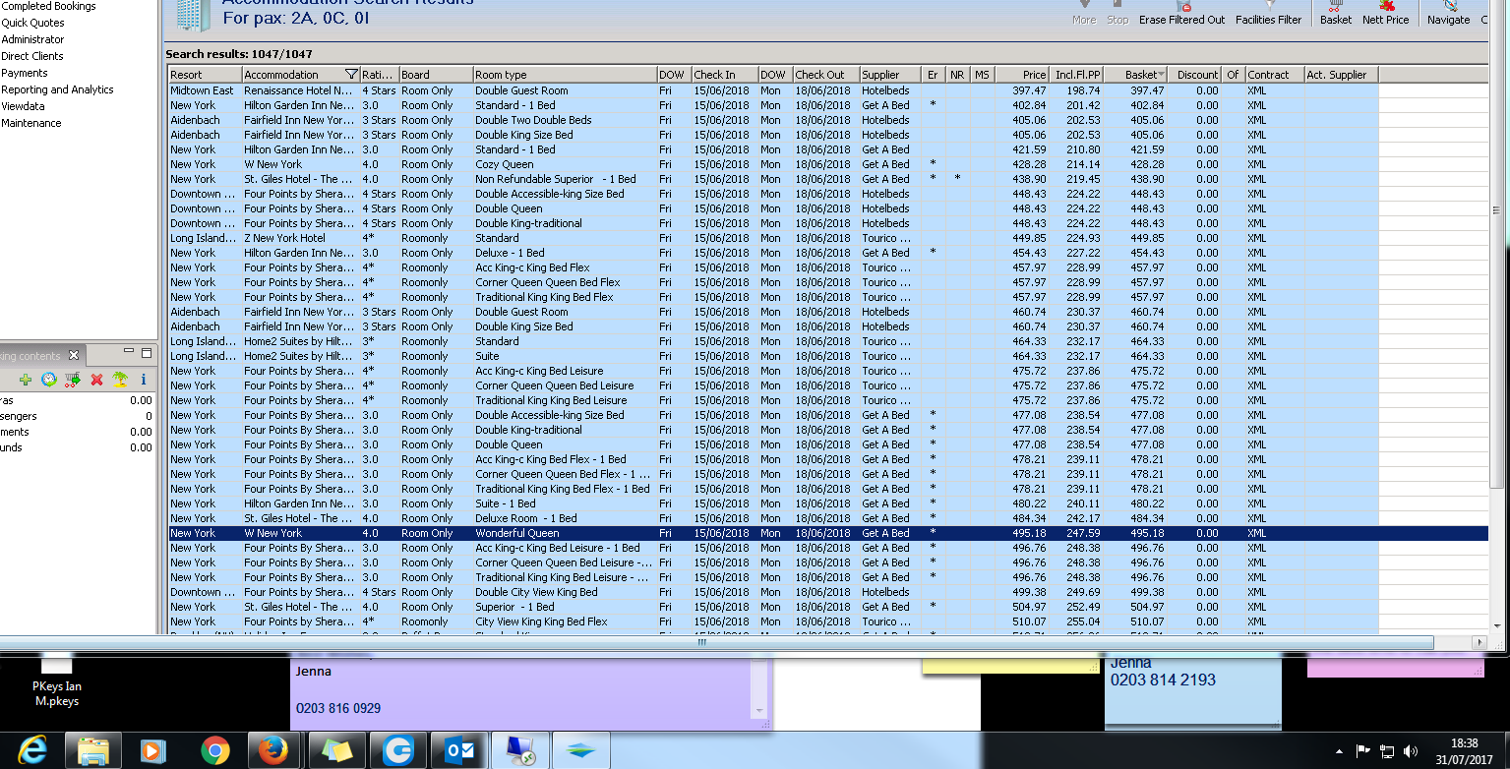This screenshot has height=769, width=1510.
Task: Sort by the Board column header
Action: tap(436, 75)
